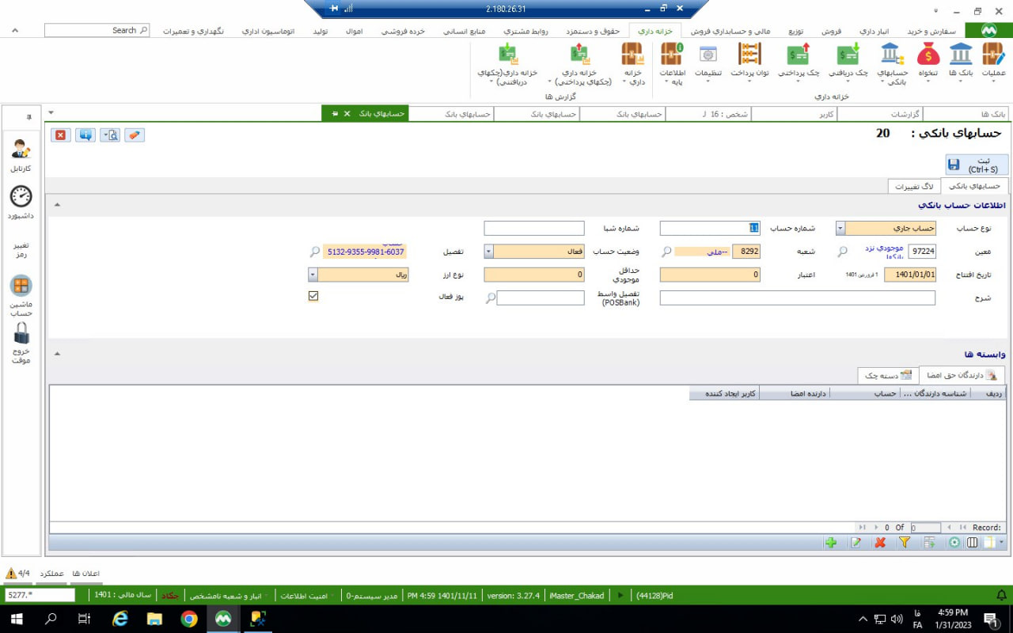Open the grid export dropdown arrow
The image size is (1013, 633).
pyautogui.click(x=1002, y=543)
